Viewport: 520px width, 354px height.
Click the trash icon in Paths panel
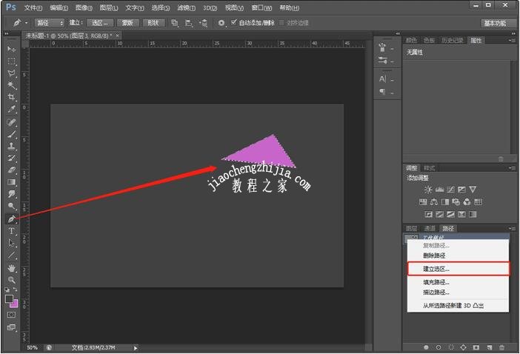tap(501, 347)
